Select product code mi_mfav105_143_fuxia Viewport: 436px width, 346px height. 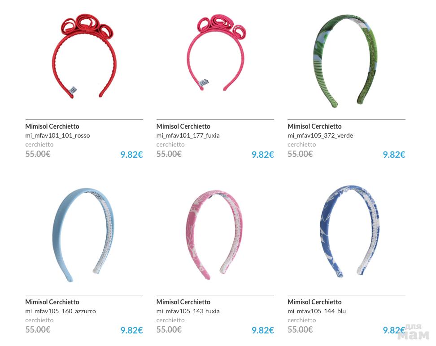click(188, 311)
